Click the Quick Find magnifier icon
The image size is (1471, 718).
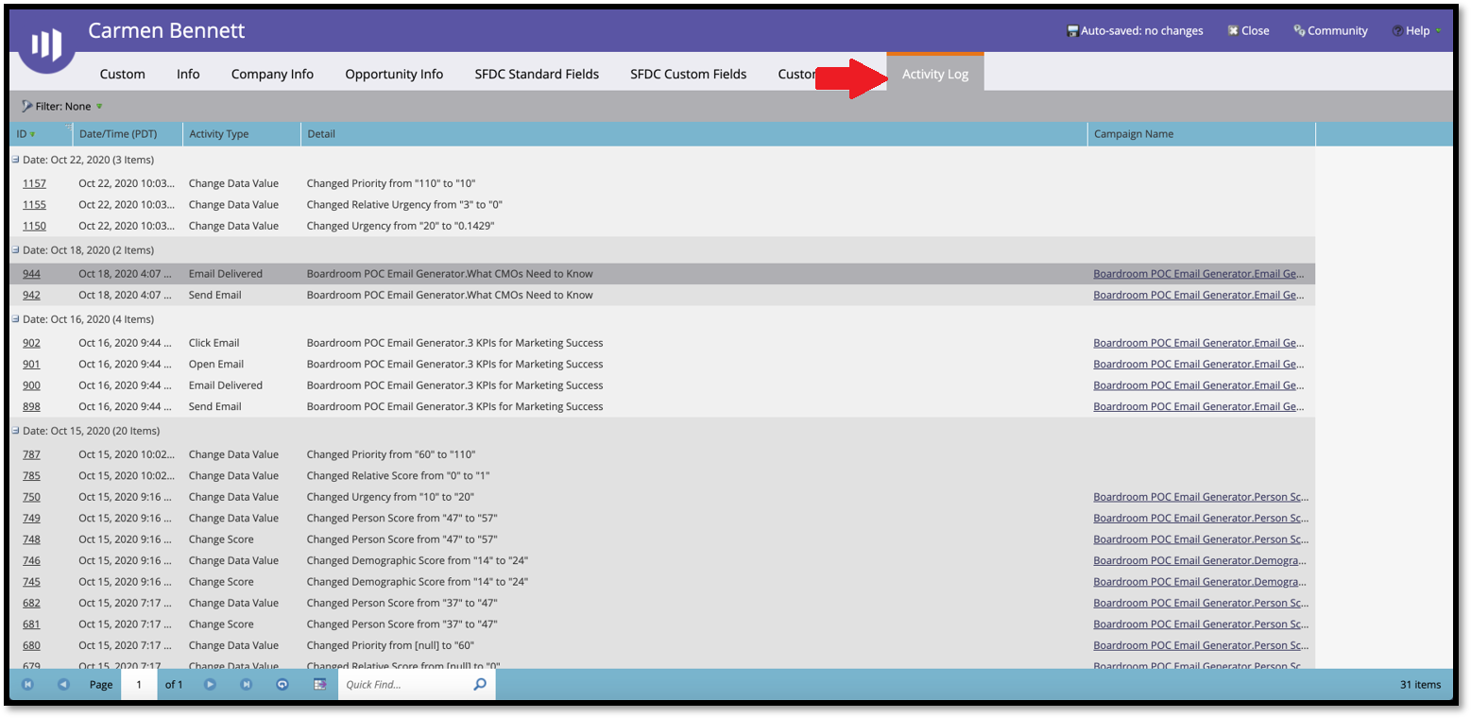pyautogui.click(x=480, y=684)
